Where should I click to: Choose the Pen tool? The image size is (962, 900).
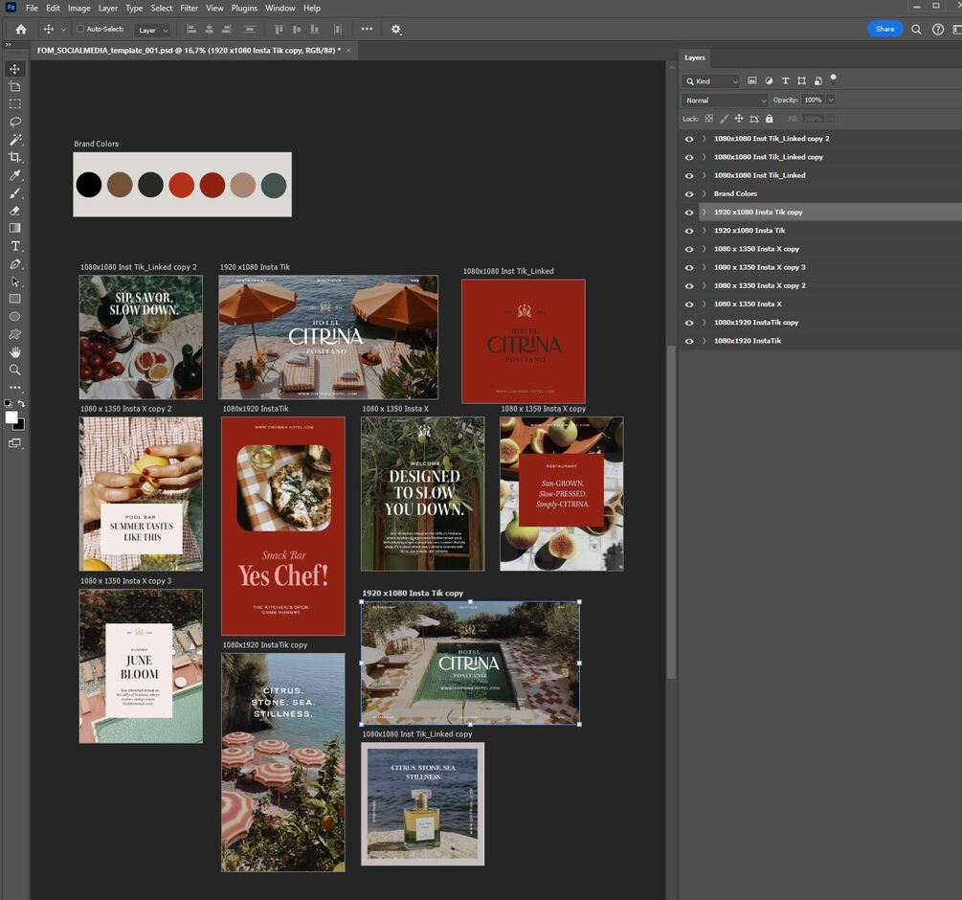pos(15,264)
